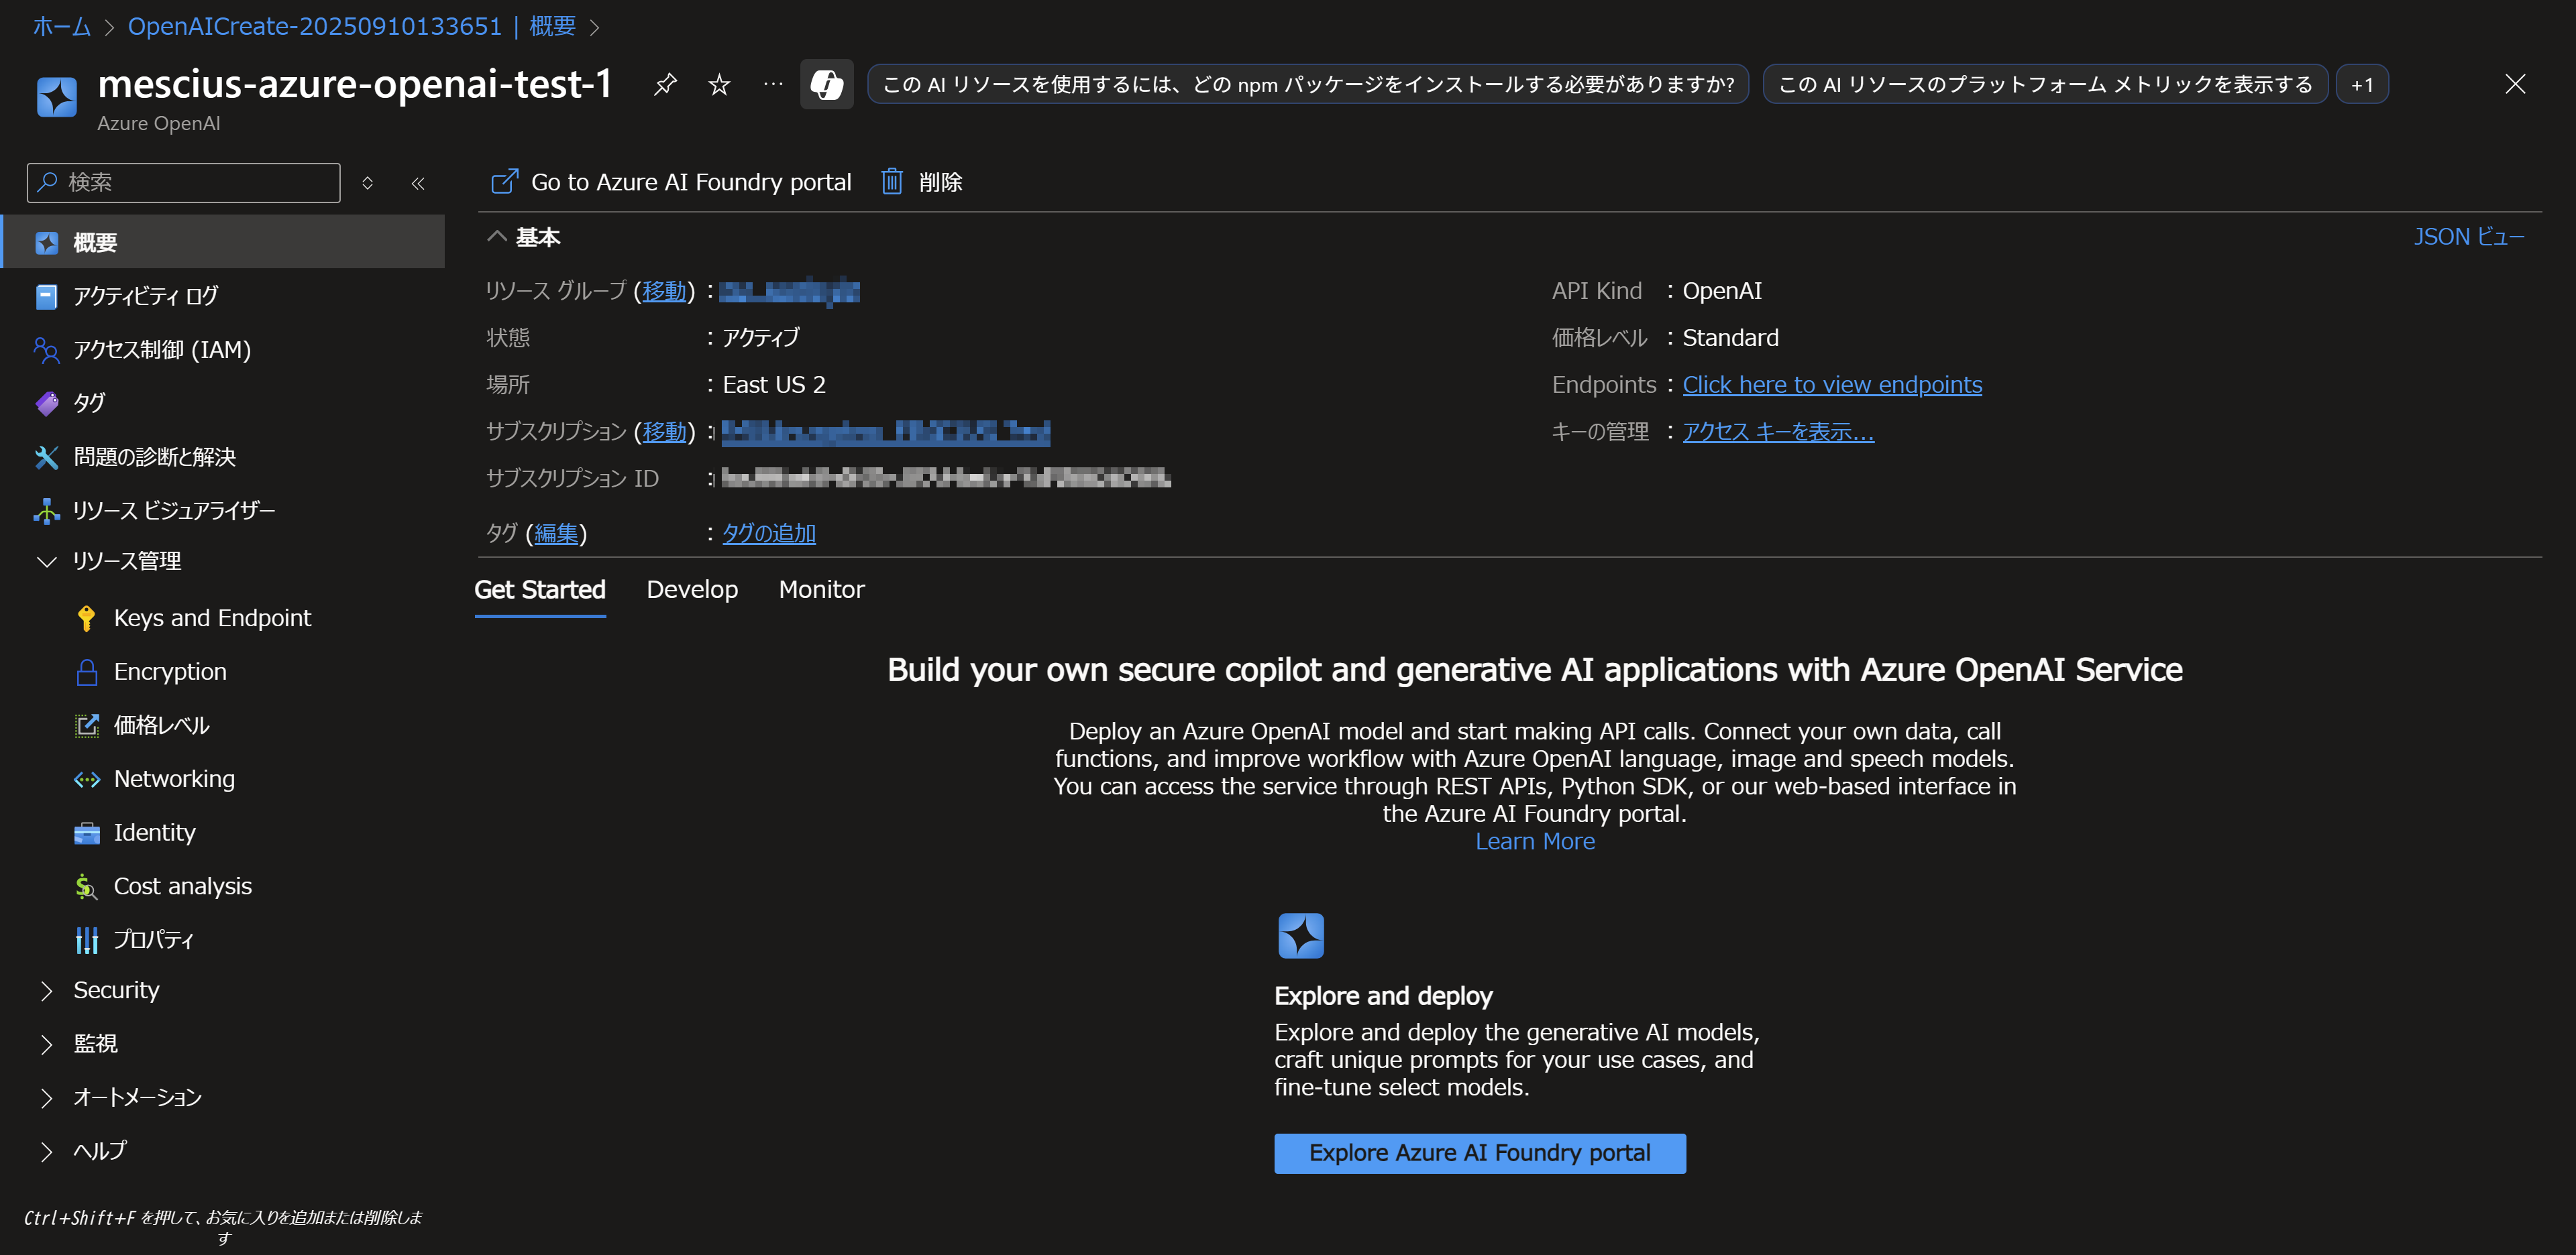Switch to the Develop tab

click(692, 589)
